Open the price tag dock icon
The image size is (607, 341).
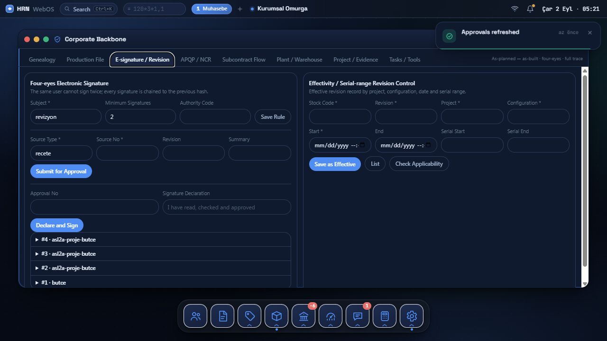coord(249,316)
